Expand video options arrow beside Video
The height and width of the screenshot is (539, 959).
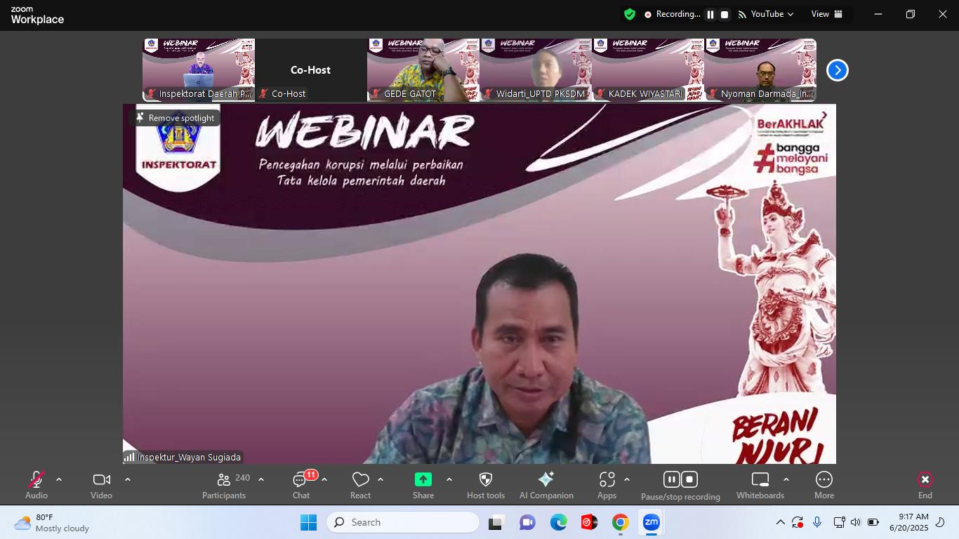click(128, 479)
